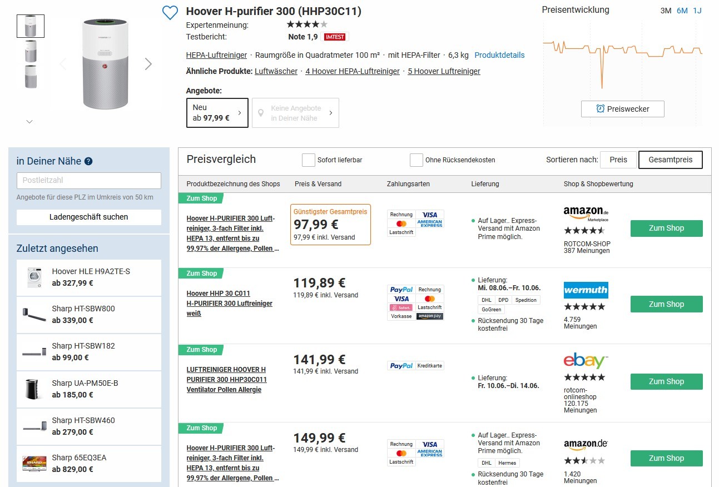Click Hoover HLE H9A2TE-S dryer thumbnail
This screenshot has height=487, width=719.
click(34, 277)
